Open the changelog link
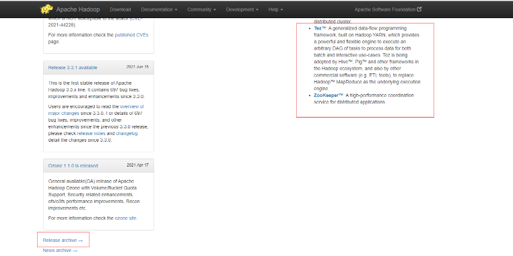 pos(127,134)
